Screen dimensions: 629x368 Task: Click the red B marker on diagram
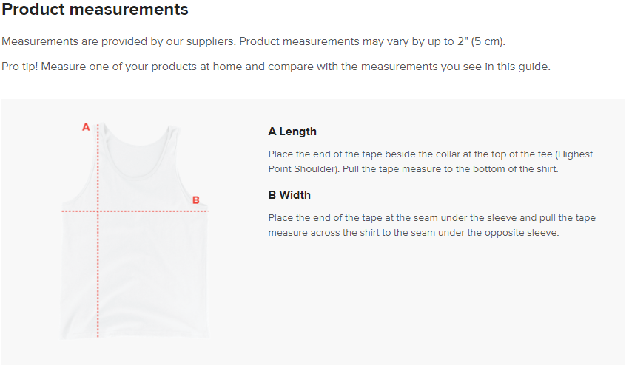[196, 200]
